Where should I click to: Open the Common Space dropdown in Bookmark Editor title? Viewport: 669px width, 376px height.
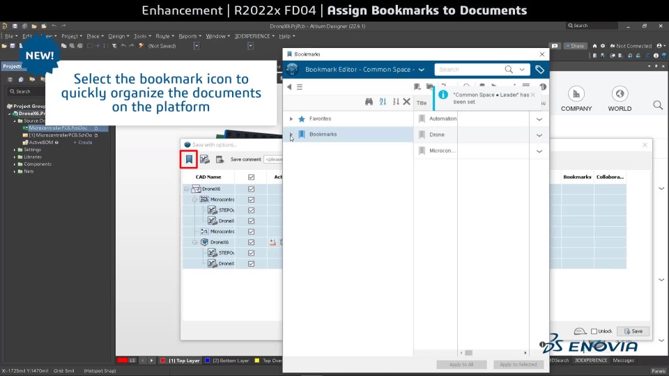[x=422, y=70]
